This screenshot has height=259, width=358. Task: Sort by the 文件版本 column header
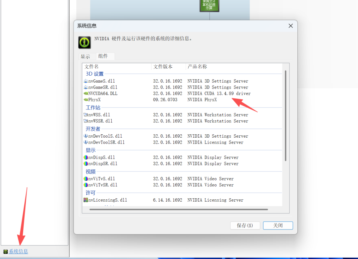tap(168, 66)
